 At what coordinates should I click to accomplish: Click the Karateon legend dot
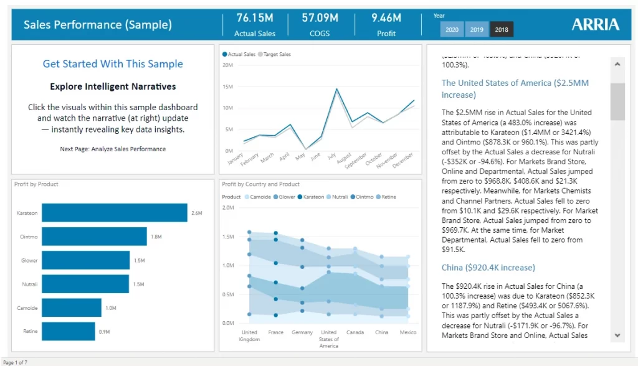point(300,197)
